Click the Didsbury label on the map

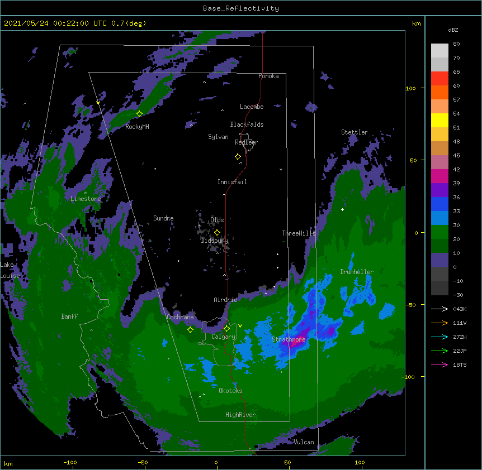click(x=214, y=241)
